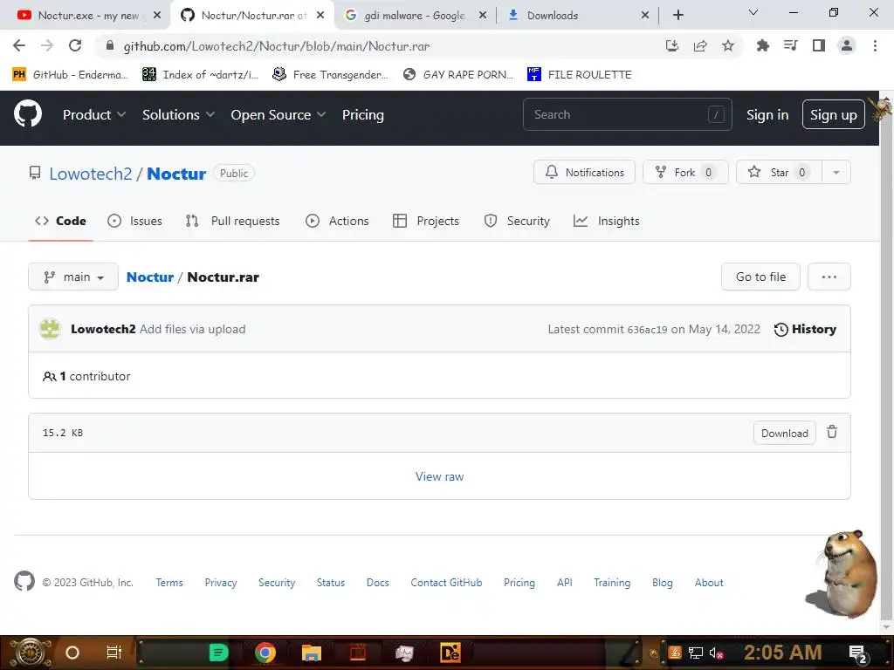The height and width of the screenshot is (670, 894).
Task: Open the three-dot more options menu
Action: click(x=829, y=277)
